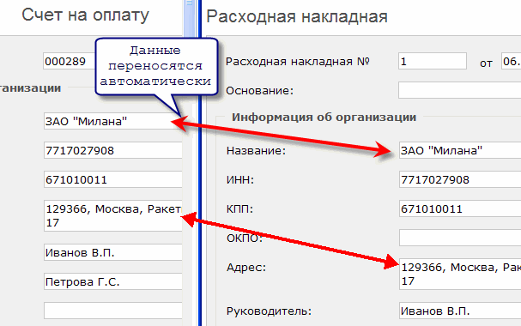Click the empty ОКПО field
The image size is (521, 326).
click(x=460, y=238)
